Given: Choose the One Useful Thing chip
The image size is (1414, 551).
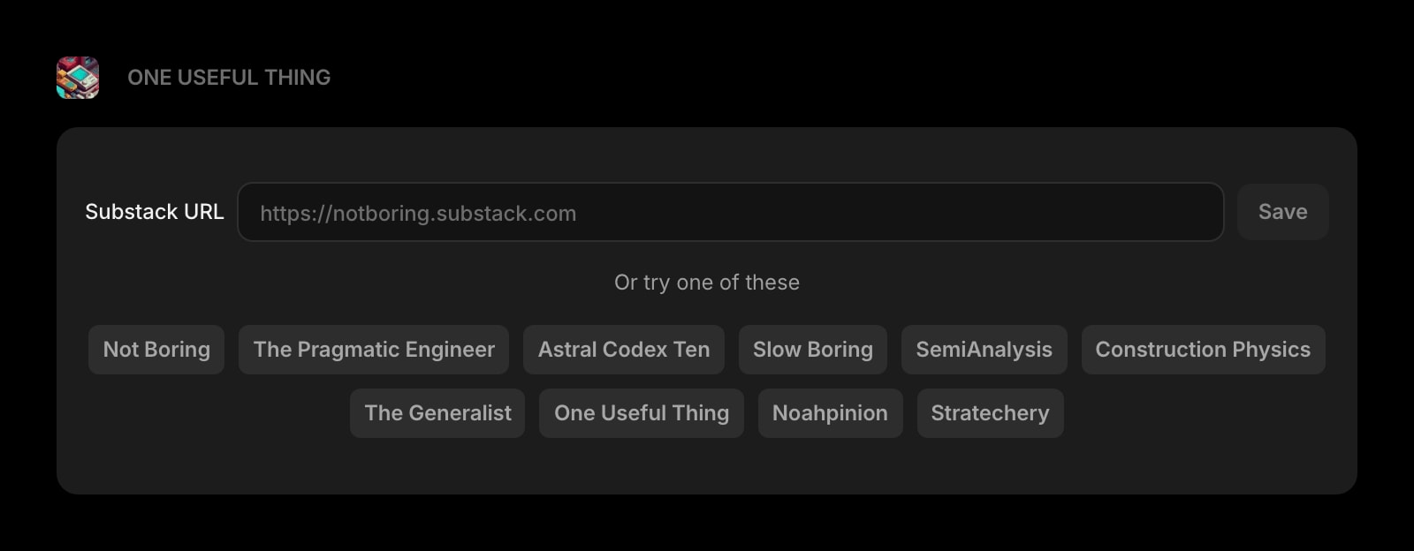Looking at the screenshot, I should point(641,412).
